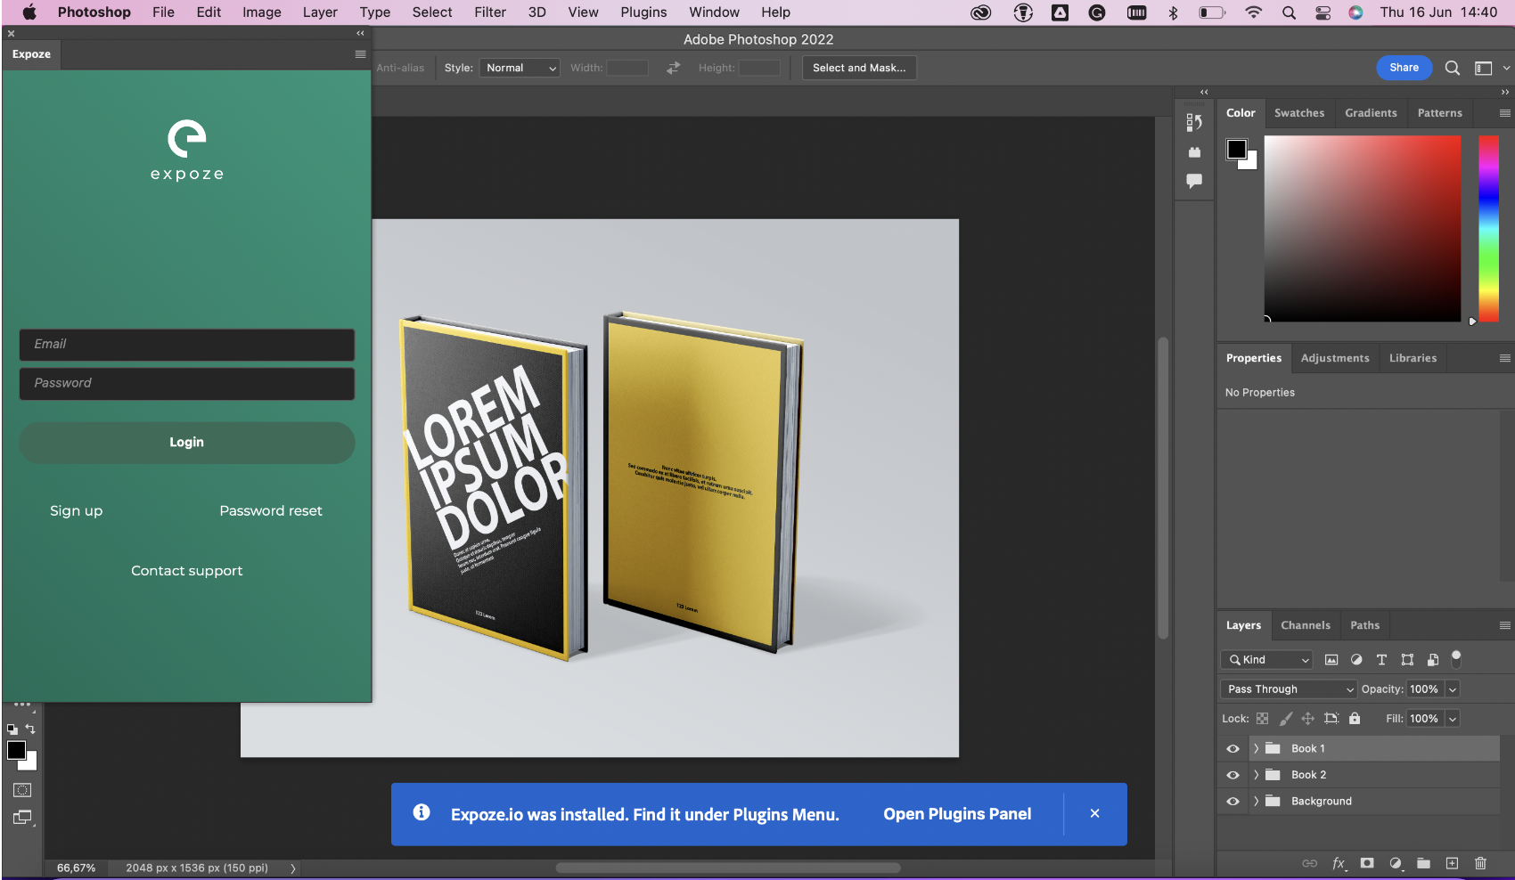The height and width of the screenshot is (880, 1515).
Task: Open the Style dropdown set to Normal
Action: (x=520, y=68)
